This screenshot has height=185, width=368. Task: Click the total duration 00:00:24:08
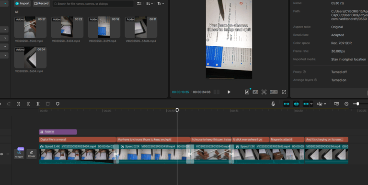[x=202, y=92]
